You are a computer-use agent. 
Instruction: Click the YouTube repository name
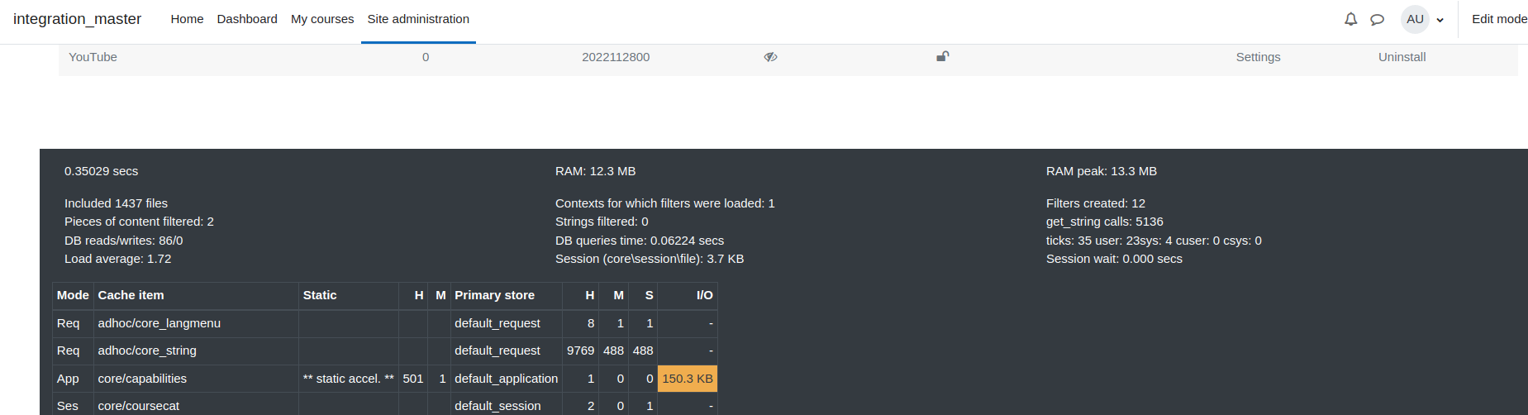coord(93,57)
